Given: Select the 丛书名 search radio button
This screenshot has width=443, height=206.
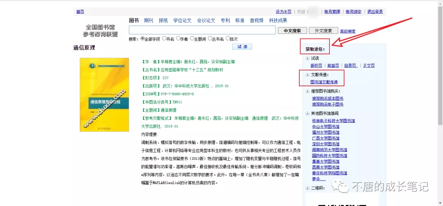Looking at the screenshot, I should (x=210, y=38).
